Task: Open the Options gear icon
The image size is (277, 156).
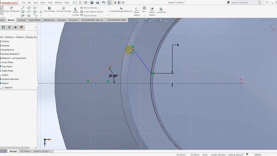Action: pyautogui.click(x=123, y=3)
